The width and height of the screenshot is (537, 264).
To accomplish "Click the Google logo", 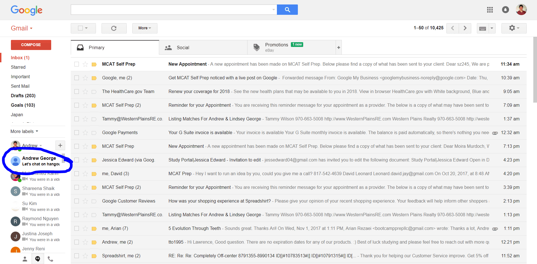I will point(27,10).
